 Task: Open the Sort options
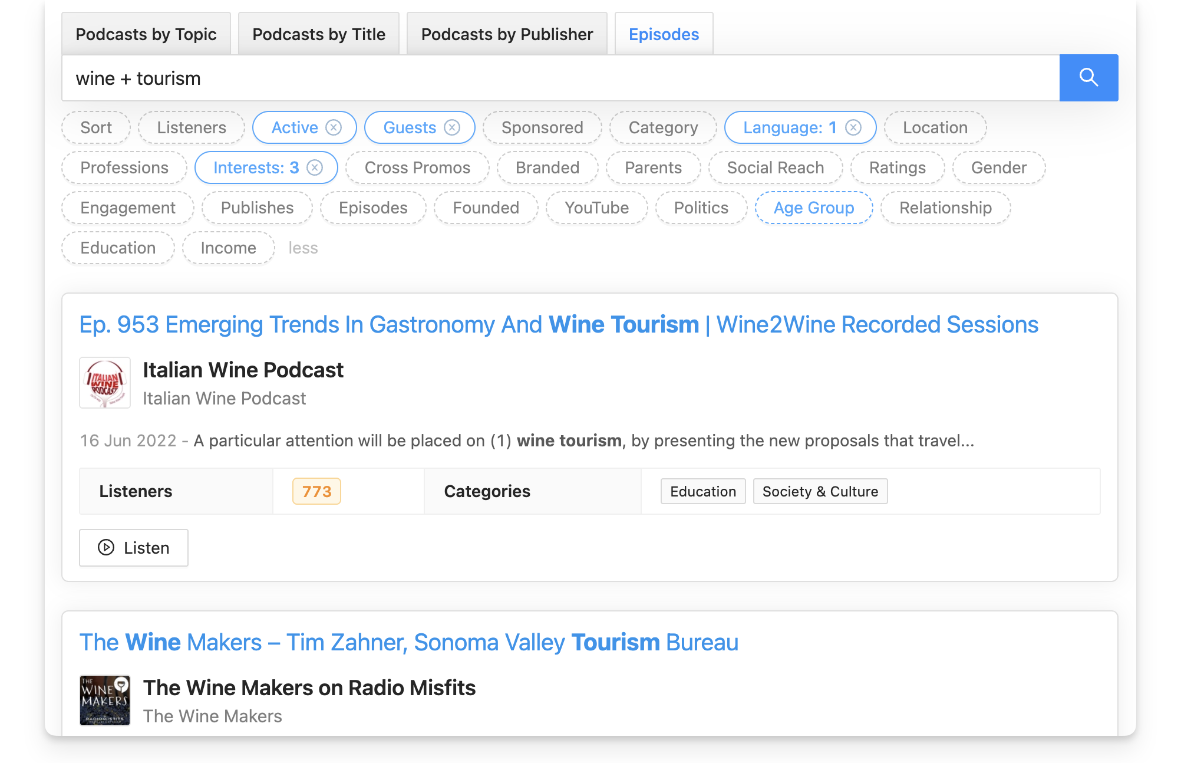[95, 127]
